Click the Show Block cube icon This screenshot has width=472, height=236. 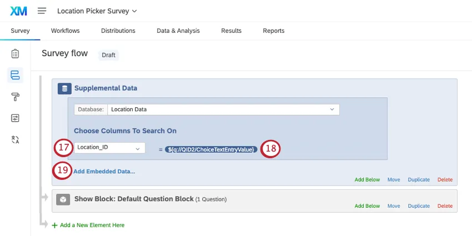click(63, 199)
